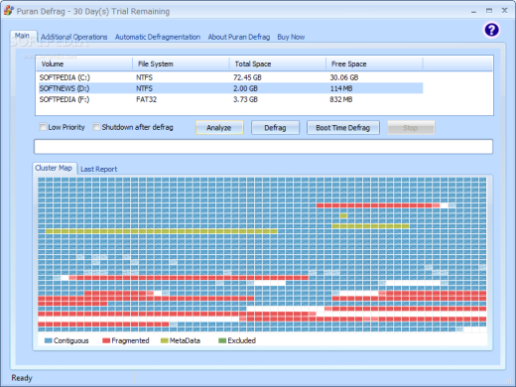Click the 72.45 GB total space value

(x=247, y=77)
